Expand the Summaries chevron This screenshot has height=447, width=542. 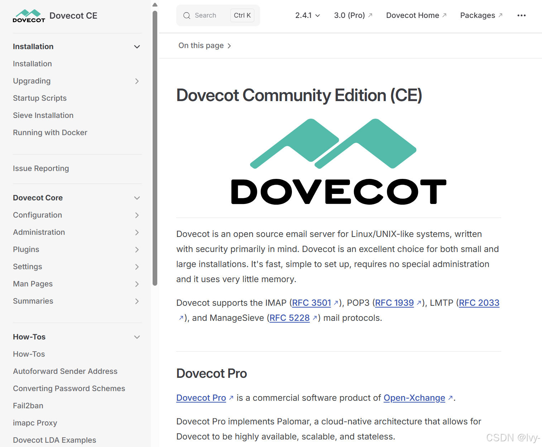point(137,301)
